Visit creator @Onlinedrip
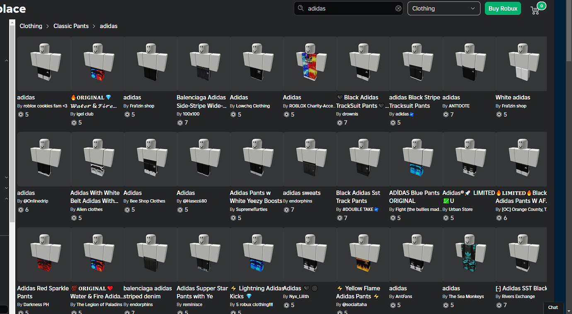Screen dimensions: 572x314 36,201
